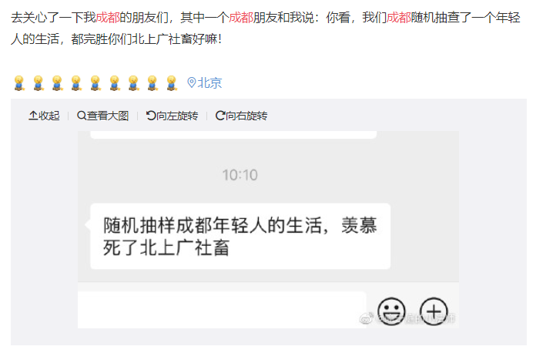Rotate image with the clockwise arrow icon
This screenshot has width=536, height=353.
click(x=220, y=116)
